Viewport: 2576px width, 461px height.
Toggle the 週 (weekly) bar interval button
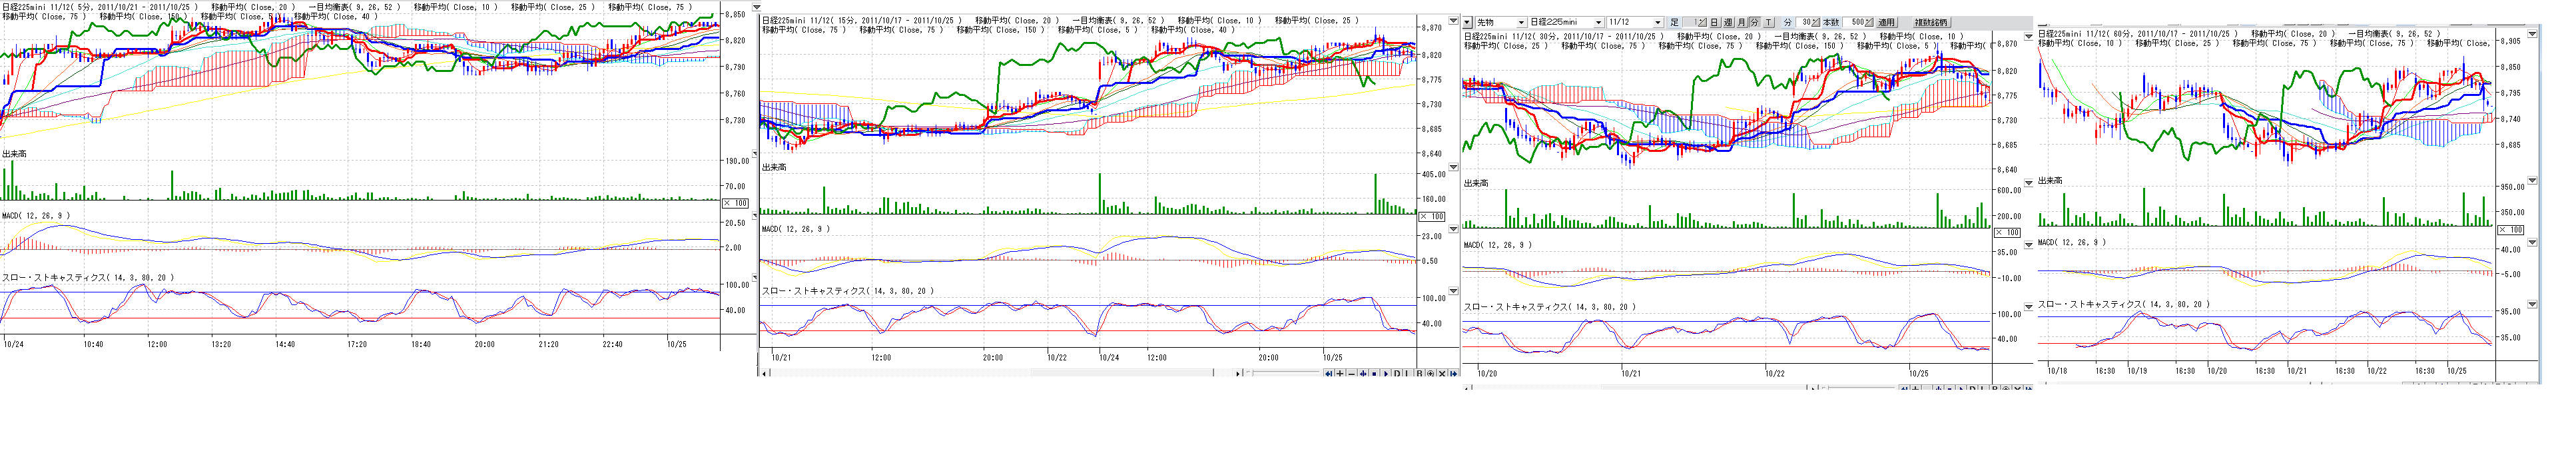pos(1728,22)
